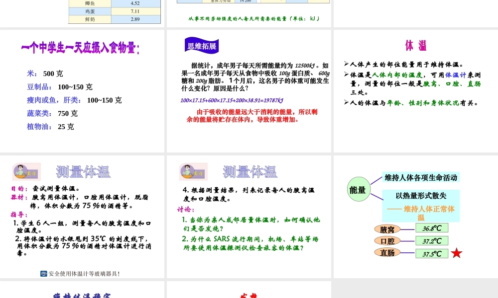
Task: Click the red answer text 由于吸收的能量远大于消耗
Action: [252, 116]
